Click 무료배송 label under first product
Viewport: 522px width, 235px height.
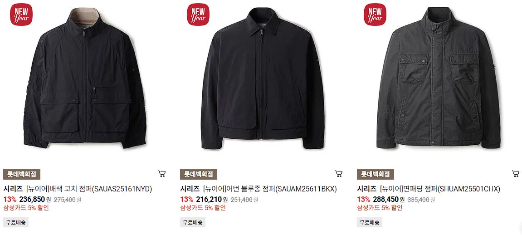point(16,222)
